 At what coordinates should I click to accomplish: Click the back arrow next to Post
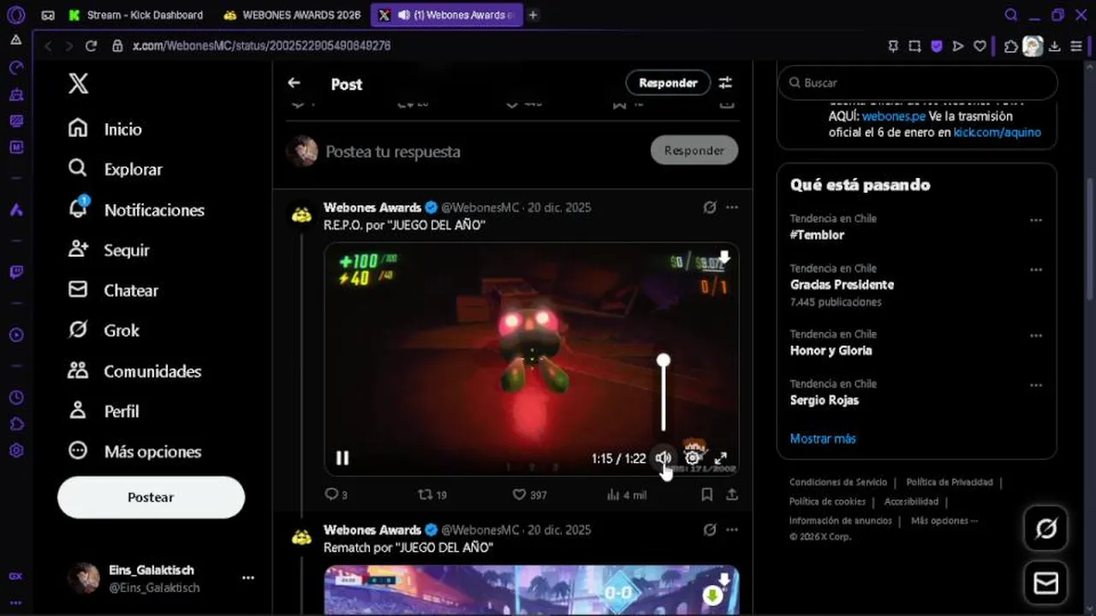(294, 83)
